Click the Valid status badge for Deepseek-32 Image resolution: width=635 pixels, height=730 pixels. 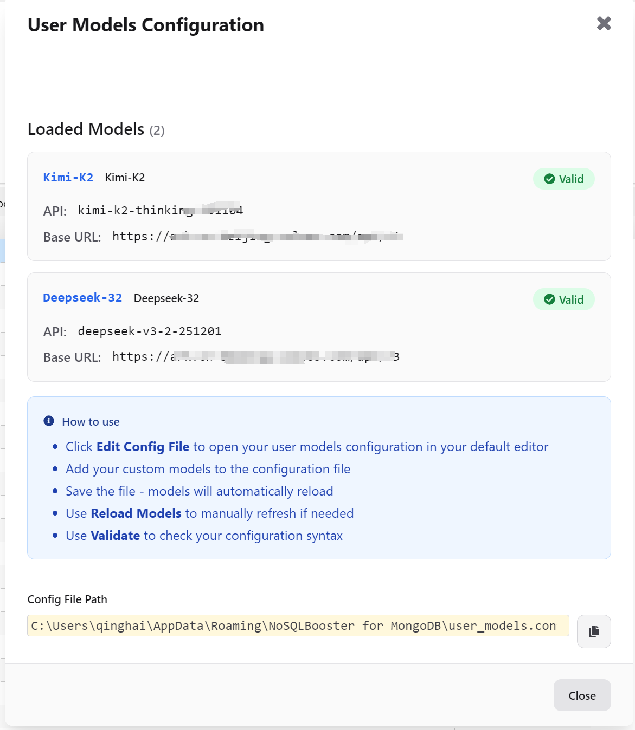pos(563,299)
